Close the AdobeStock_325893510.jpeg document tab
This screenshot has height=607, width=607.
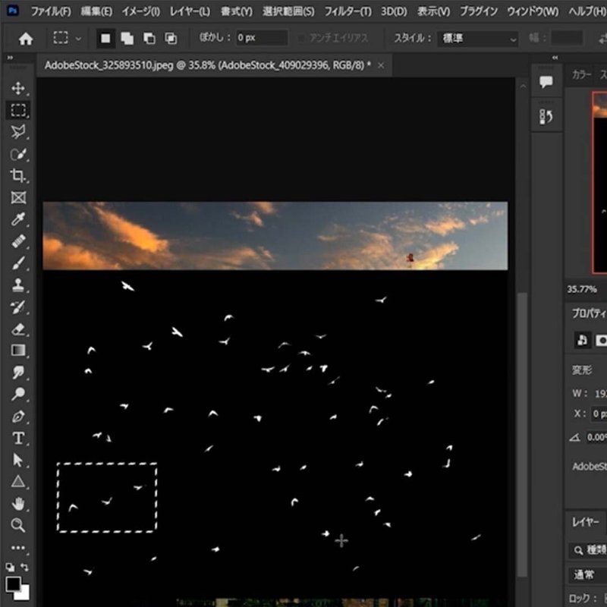[381, 65]
